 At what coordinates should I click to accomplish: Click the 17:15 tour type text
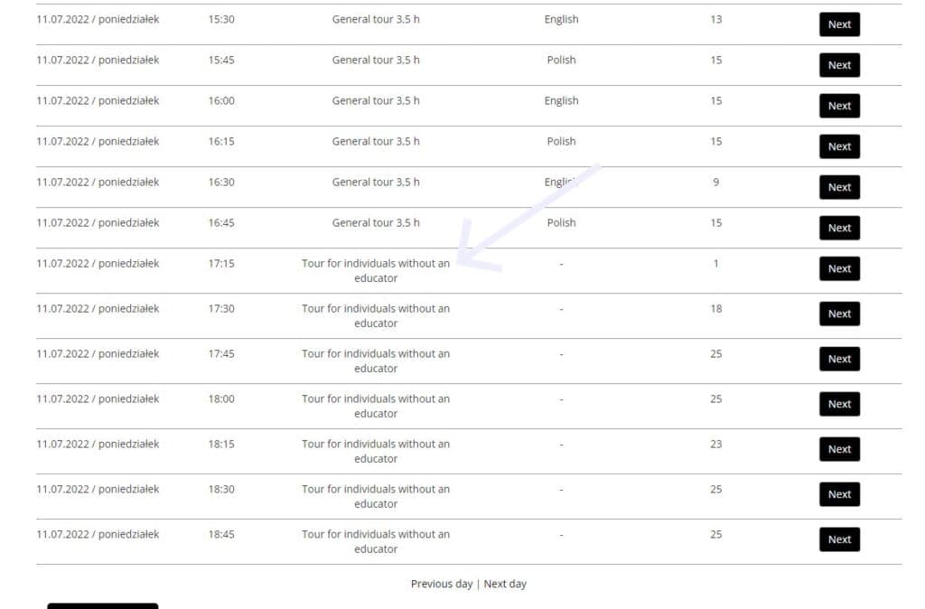(x=376, y=270)
